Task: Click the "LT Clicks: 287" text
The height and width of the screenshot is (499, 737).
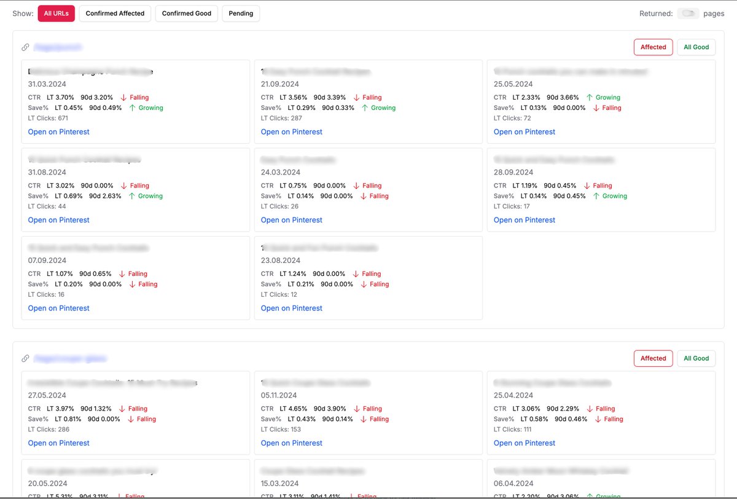Action: coord(281,118)
